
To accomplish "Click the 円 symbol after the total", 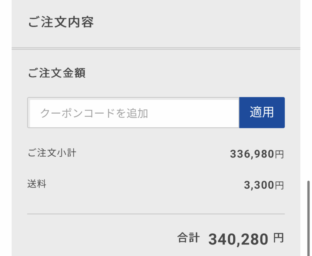I will (278, 238).
